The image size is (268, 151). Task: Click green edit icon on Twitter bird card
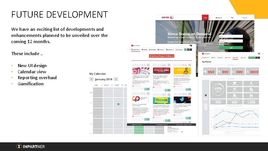pos(190,118)
